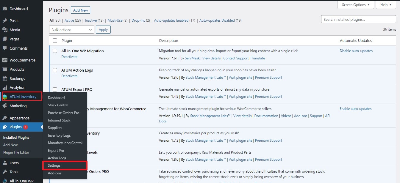Click the Pages icon in sidebar

(5, 39)
